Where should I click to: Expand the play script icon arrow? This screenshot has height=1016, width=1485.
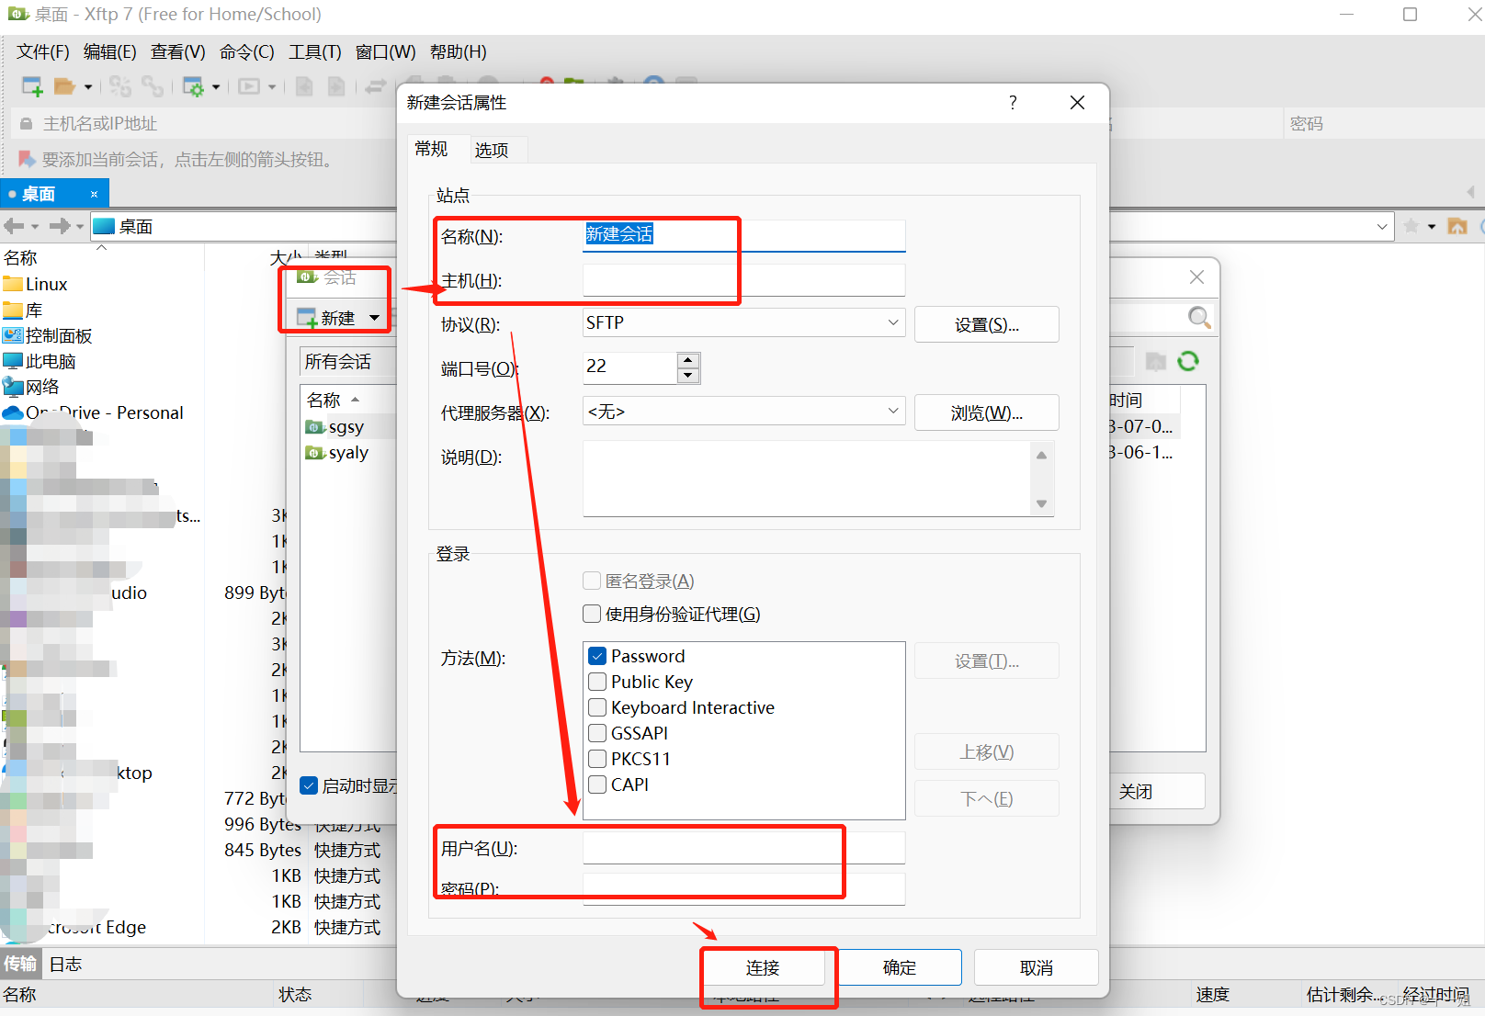(272, 87)
